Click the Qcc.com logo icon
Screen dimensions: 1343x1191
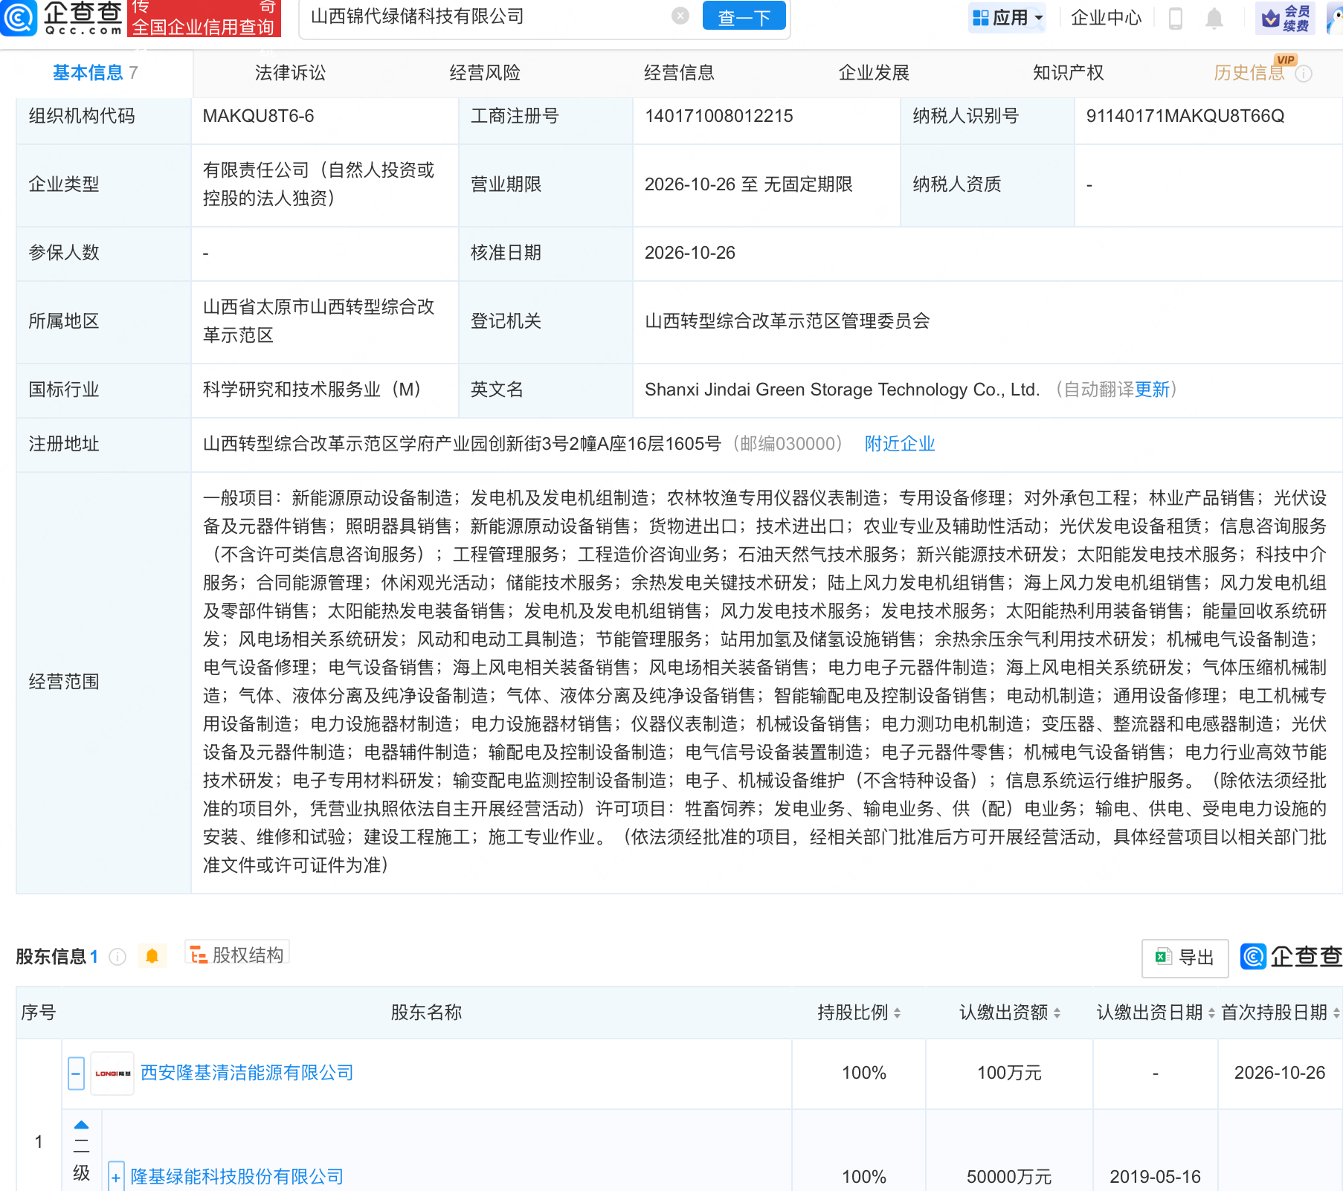[19, 18]
